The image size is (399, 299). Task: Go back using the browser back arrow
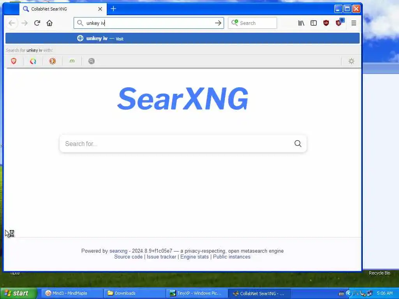click(12, 23)
